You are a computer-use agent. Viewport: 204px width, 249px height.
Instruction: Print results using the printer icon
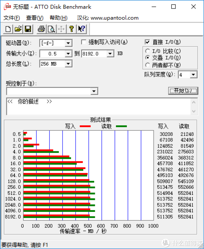point(41,29)
